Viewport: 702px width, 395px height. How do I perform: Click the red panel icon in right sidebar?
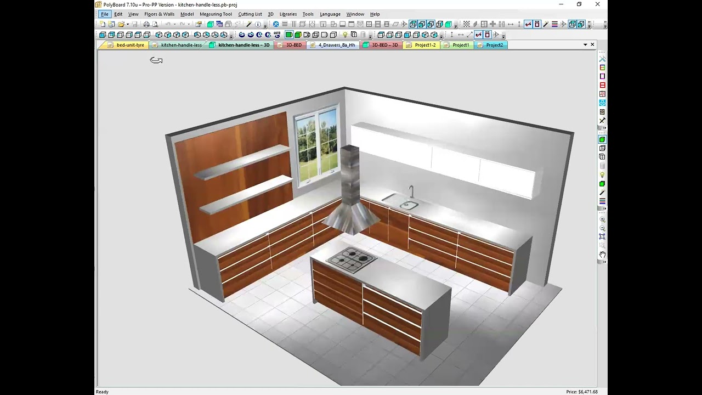(602, 85)
